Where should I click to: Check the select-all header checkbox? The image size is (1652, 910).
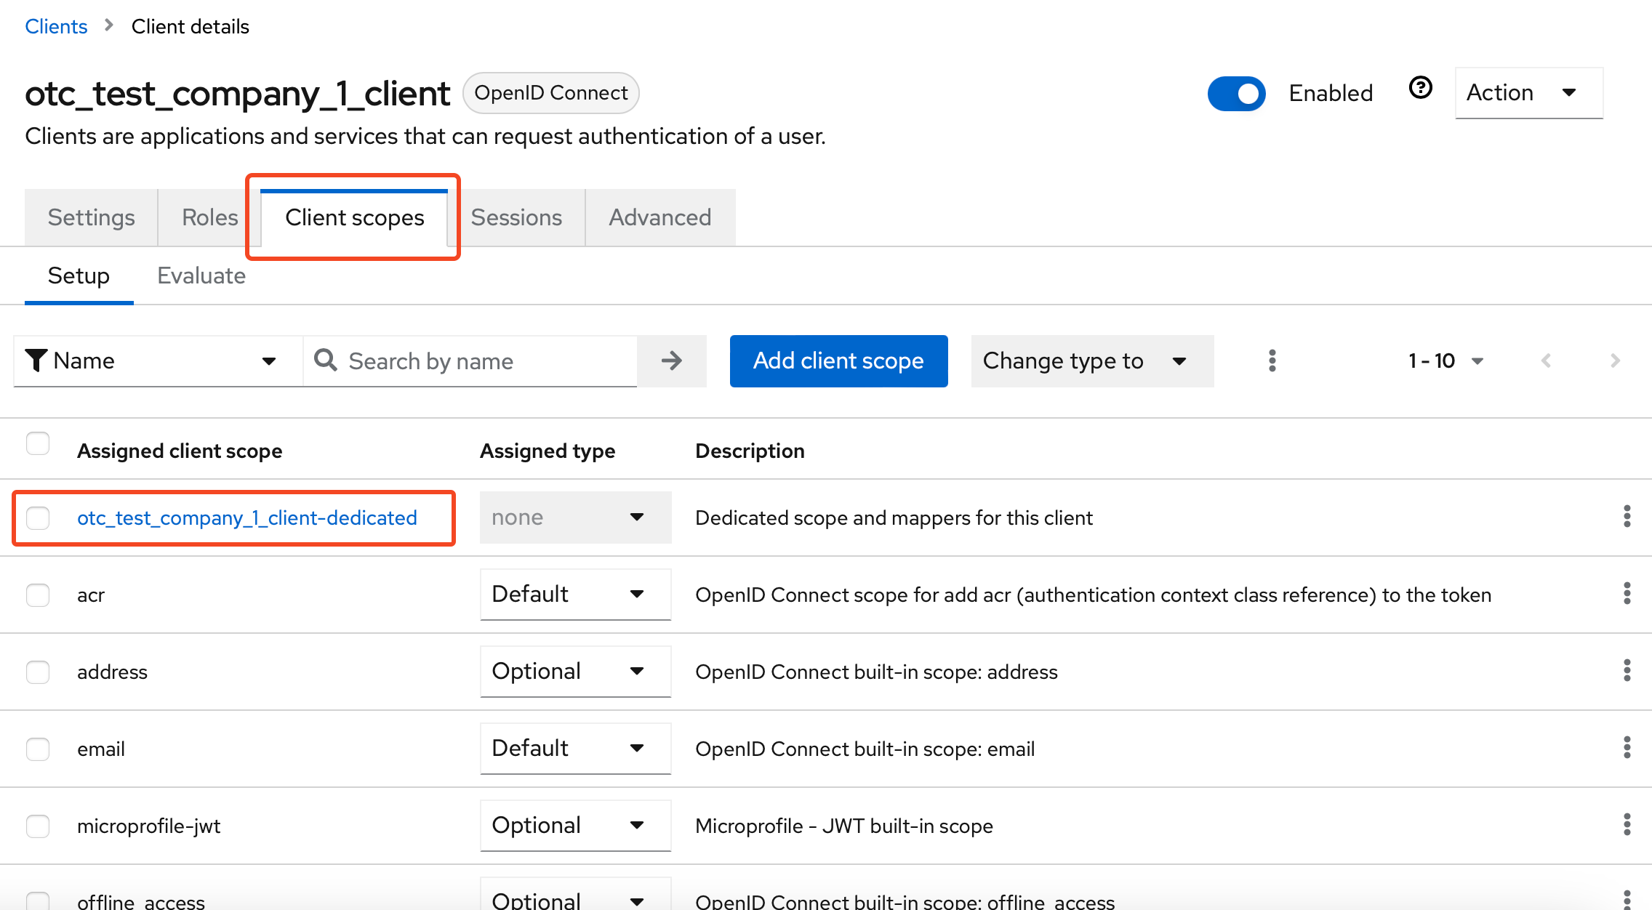[x=38, y=443]
